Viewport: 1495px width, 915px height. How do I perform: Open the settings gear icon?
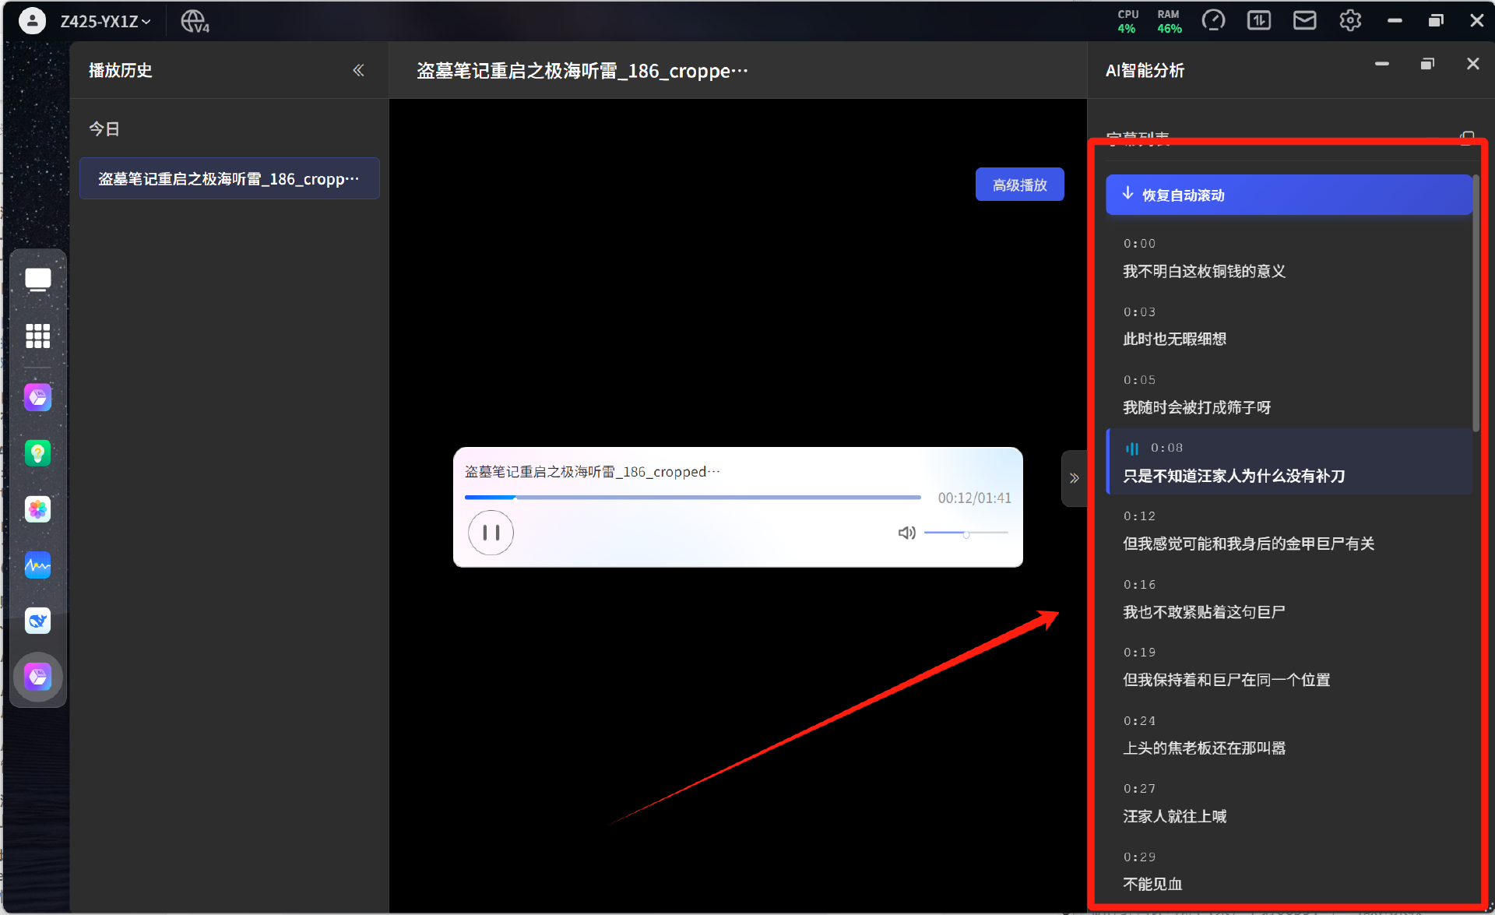click(x=1349, y=21)
